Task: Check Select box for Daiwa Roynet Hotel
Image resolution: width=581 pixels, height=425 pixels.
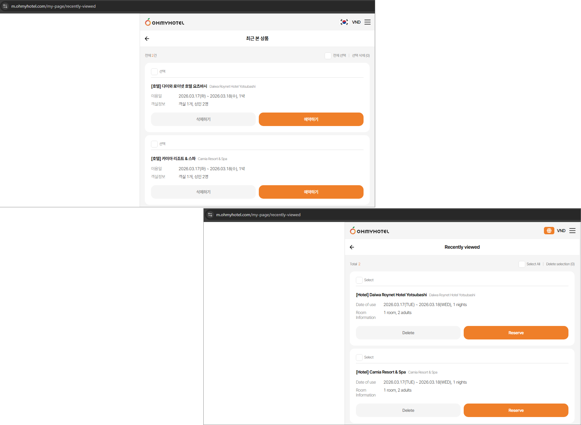Action: point(359,280)
